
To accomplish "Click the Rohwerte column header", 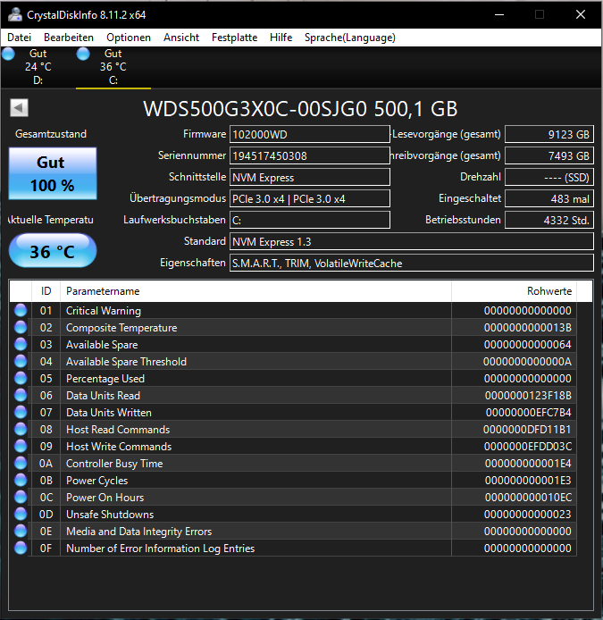I will [x=514, y=291].
